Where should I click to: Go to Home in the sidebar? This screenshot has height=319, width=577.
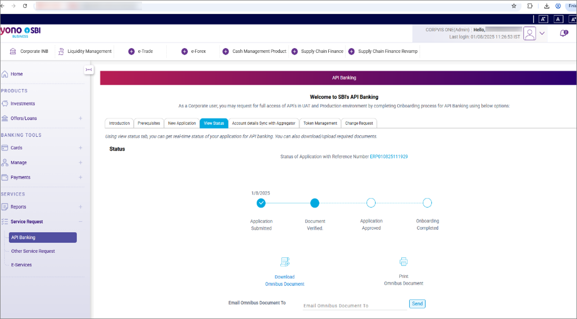point(12,74)
